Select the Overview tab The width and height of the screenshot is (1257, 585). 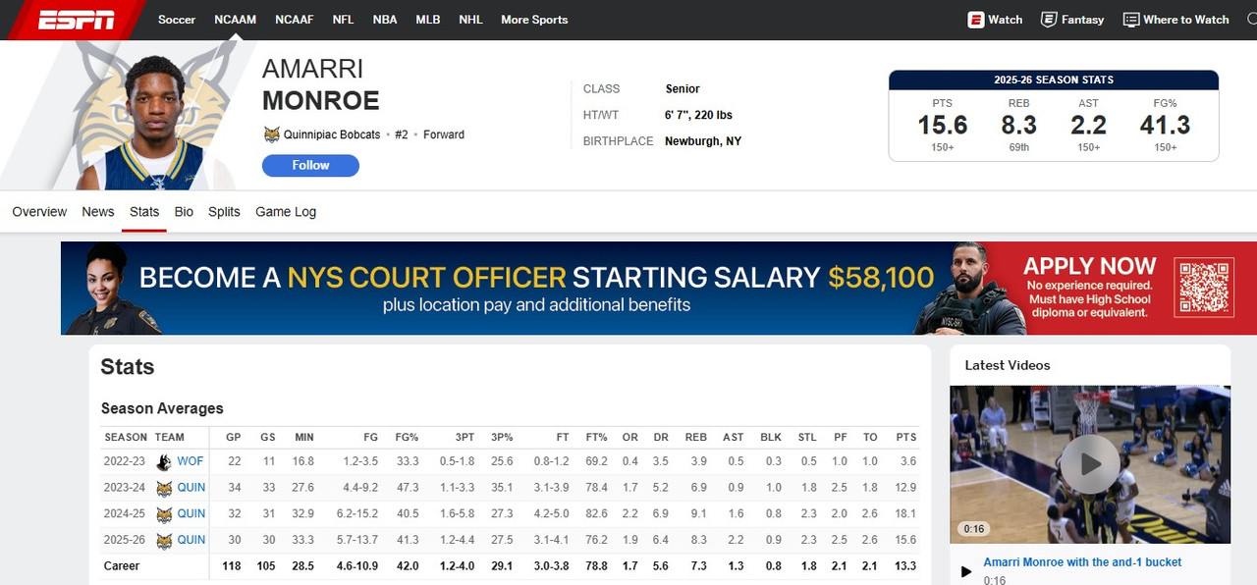(39, 212)
